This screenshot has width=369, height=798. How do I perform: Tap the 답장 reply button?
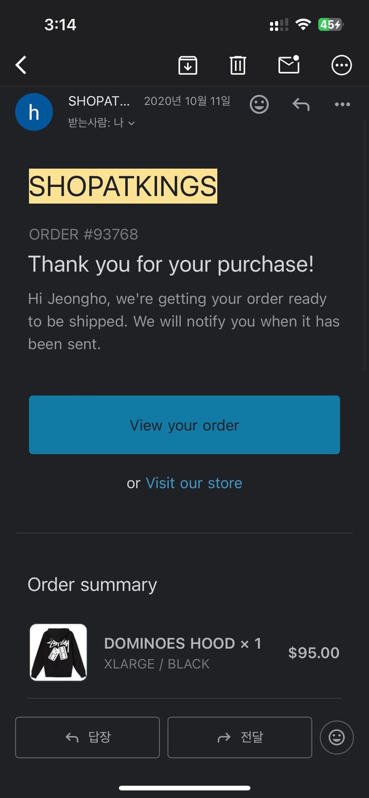point(87,737)
